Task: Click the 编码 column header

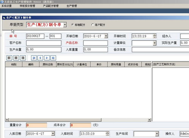Action: 31,64
